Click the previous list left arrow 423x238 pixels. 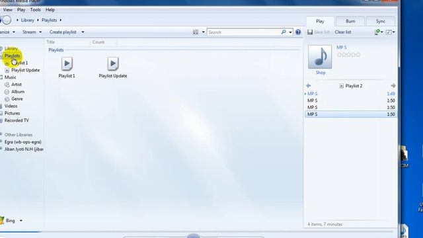tap(309, 86)
